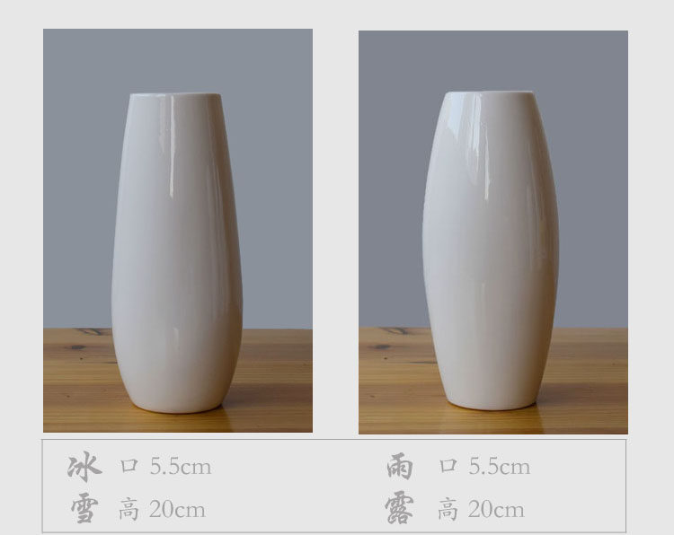Click the base of the left vase
This screenshot has height=535, width=674.
[178, 404]
